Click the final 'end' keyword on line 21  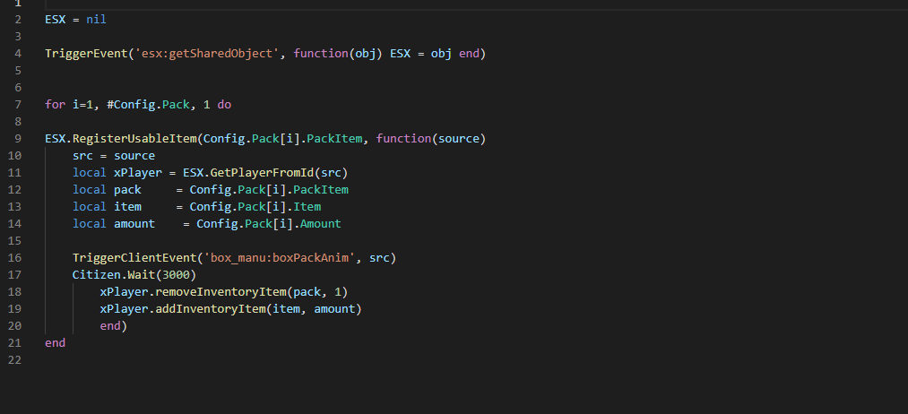(x=55, y=343)
